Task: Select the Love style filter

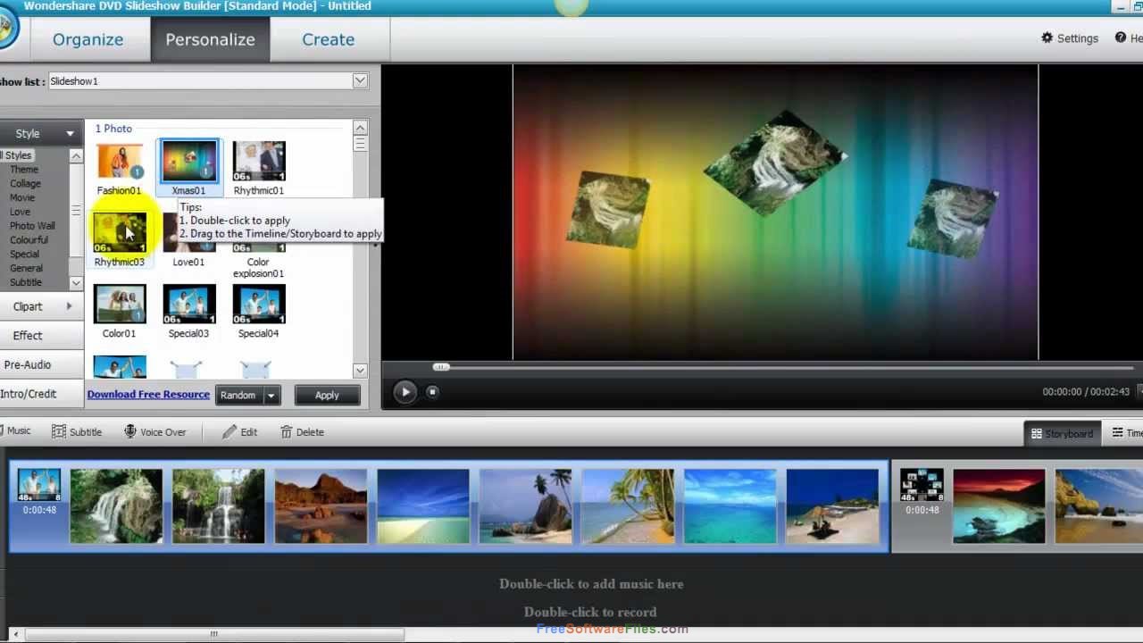Action: coord(20,213)
